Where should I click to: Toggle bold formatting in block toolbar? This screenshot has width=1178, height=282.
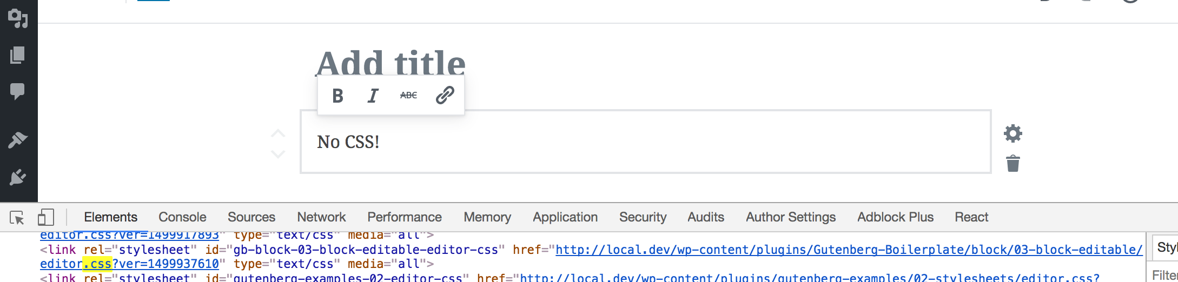(337, 96)
